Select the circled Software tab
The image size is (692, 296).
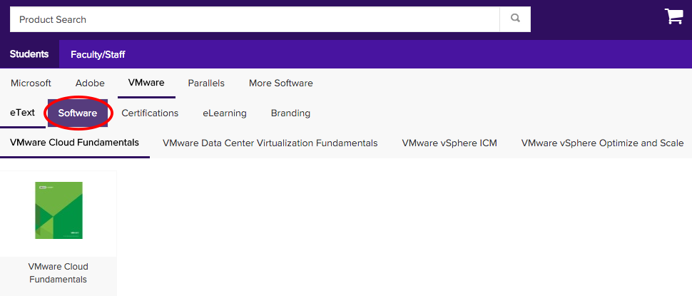(78, 113)
